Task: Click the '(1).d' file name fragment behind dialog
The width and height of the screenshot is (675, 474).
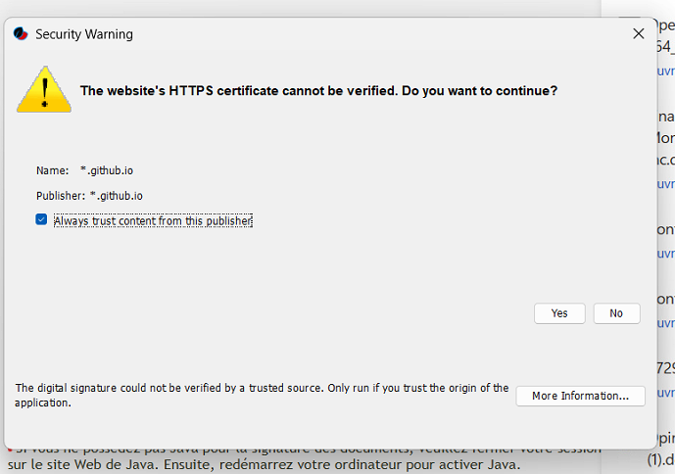Action: (660, 459)
